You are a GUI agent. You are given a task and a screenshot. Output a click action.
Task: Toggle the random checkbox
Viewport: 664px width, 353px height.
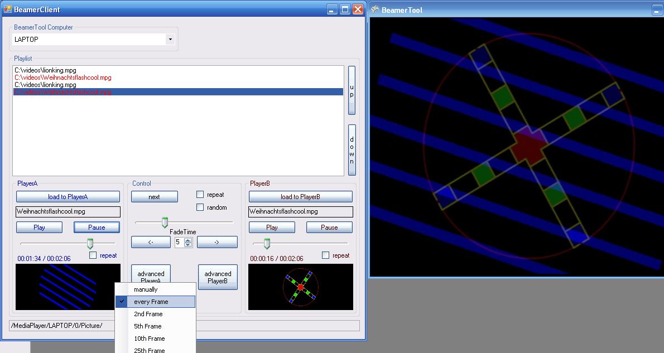[x=200, y=207]
